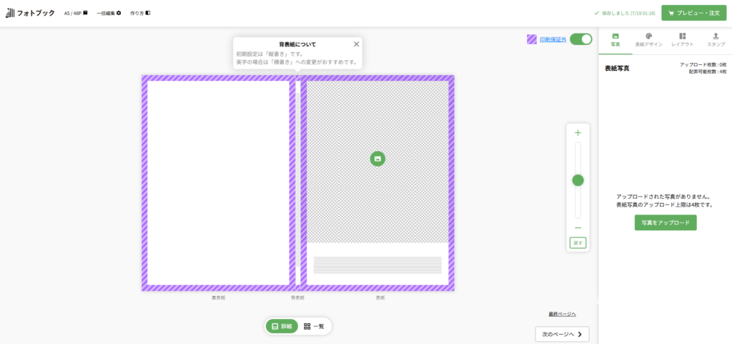732x344 pixels.
Task: Open the A5 / 48P book size setting
Action: tap(76, 13)
